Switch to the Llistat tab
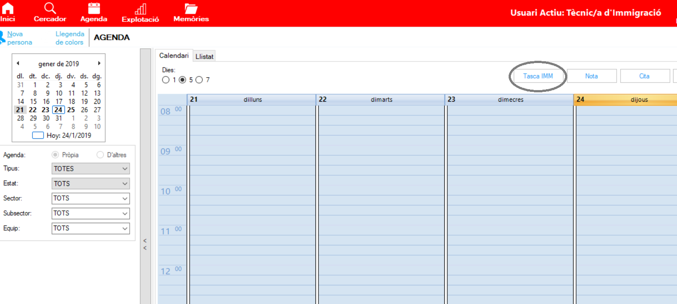Viewport: 677px width, 304px height. (x=204, y=56)
